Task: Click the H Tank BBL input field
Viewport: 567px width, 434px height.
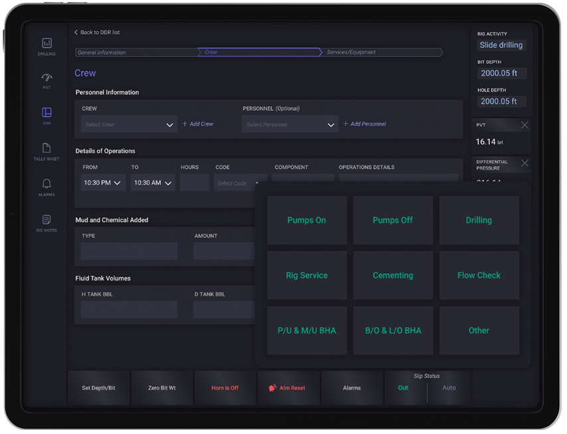Action: [129, 310]
